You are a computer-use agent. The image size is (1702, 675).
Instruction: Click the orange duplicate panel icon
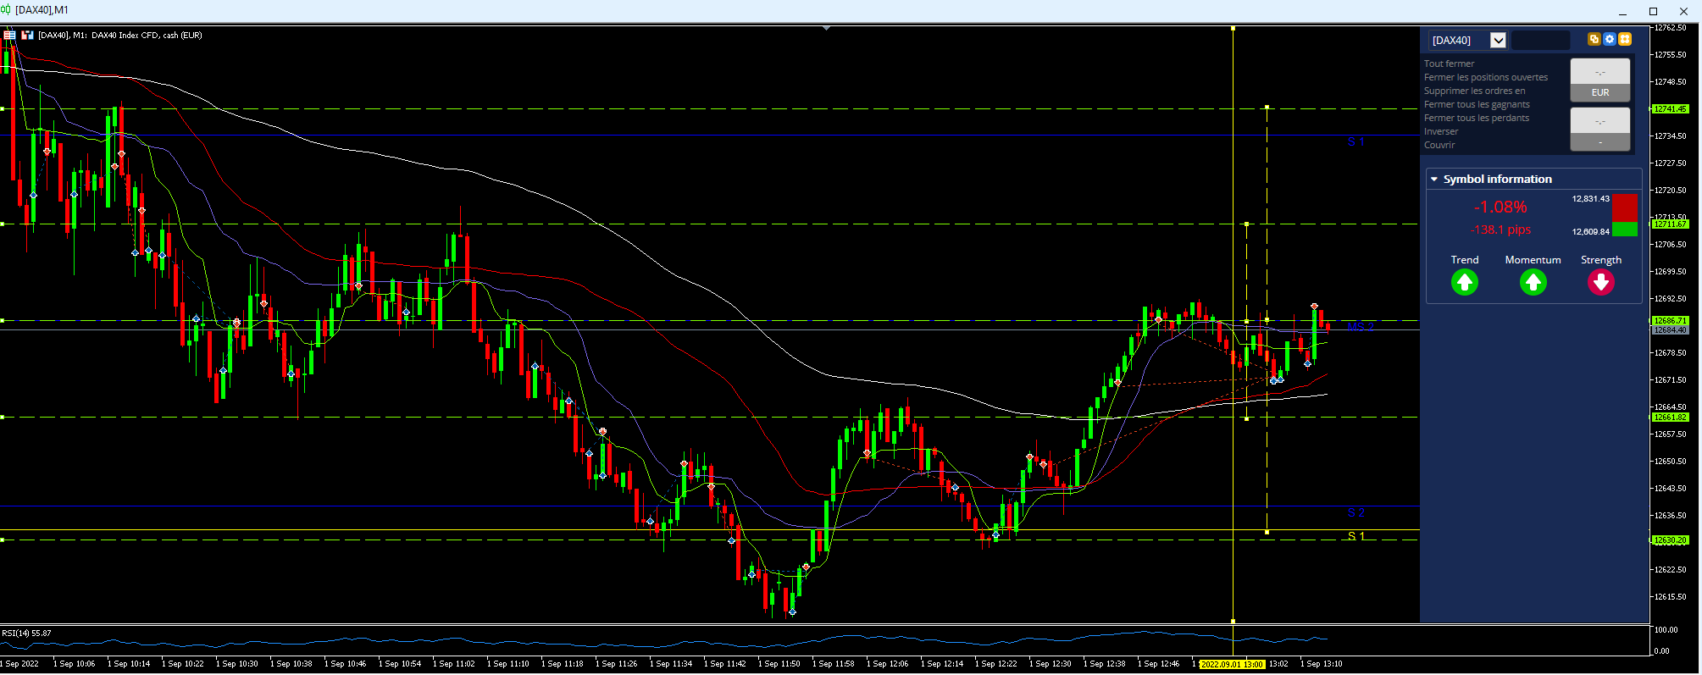[1594, 39]
